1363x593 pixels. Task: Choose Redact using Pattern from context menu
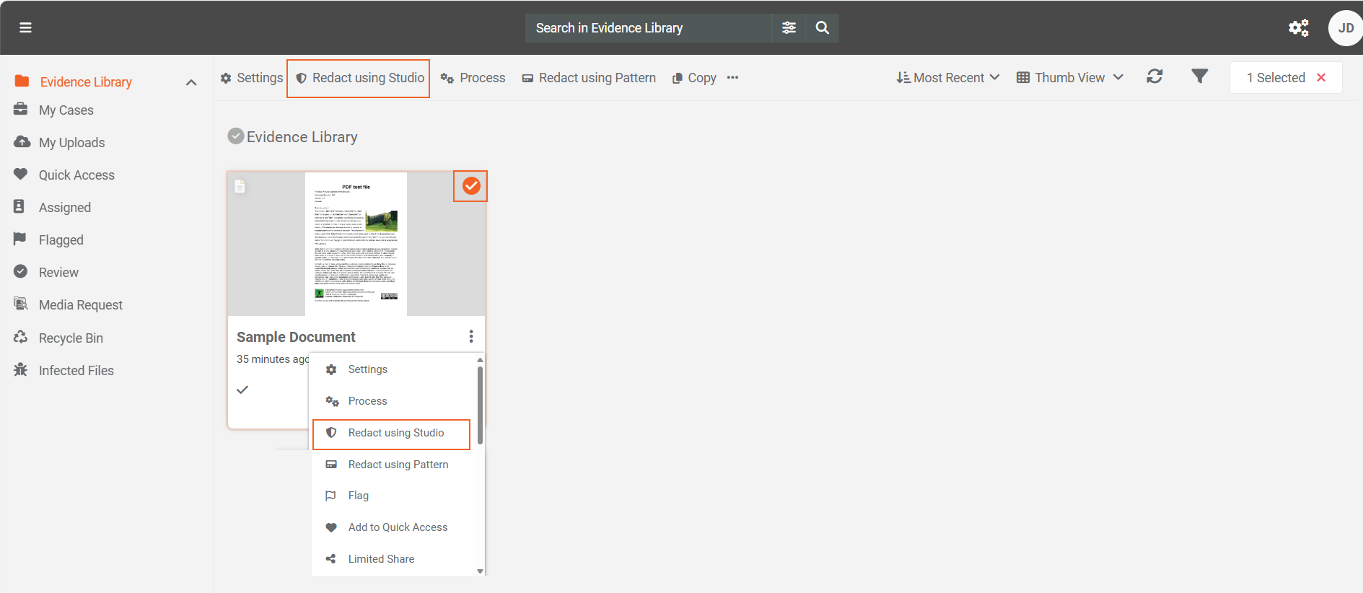click(398, 465)
